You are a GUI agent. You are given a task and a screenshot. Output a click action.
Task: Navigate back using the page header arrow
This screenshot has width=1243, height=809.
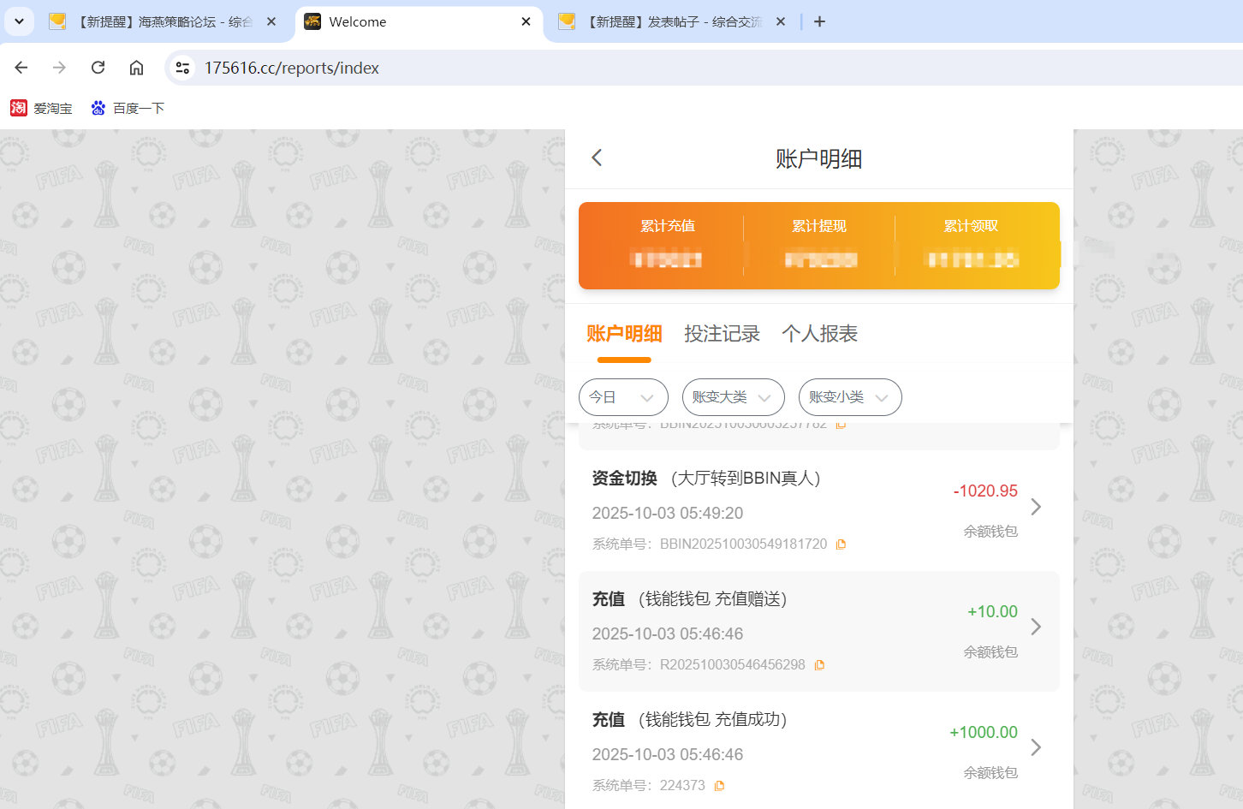[597, 158]
